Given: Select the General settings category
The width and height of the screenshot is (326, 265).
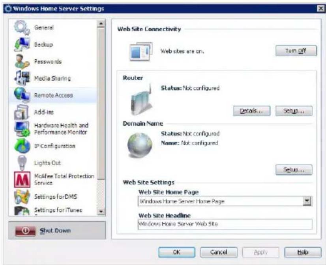Looking at the screenshot, I should 53,28.
